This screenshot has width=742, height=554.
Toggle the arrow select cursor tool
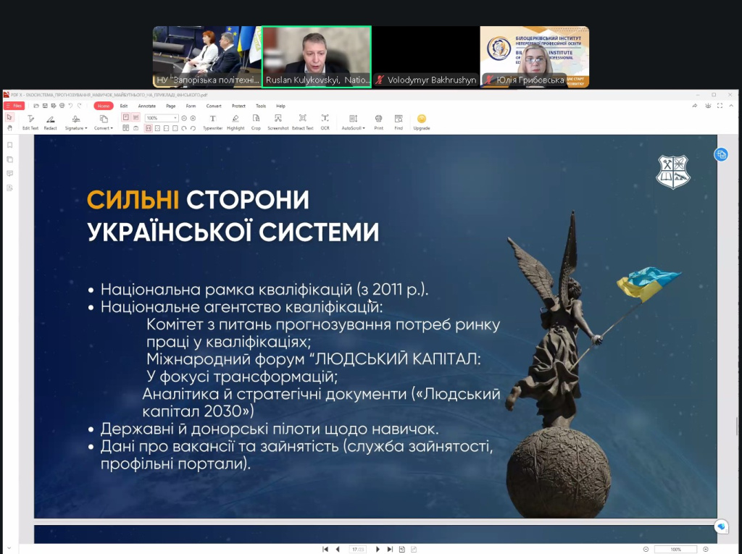(9, 117)
